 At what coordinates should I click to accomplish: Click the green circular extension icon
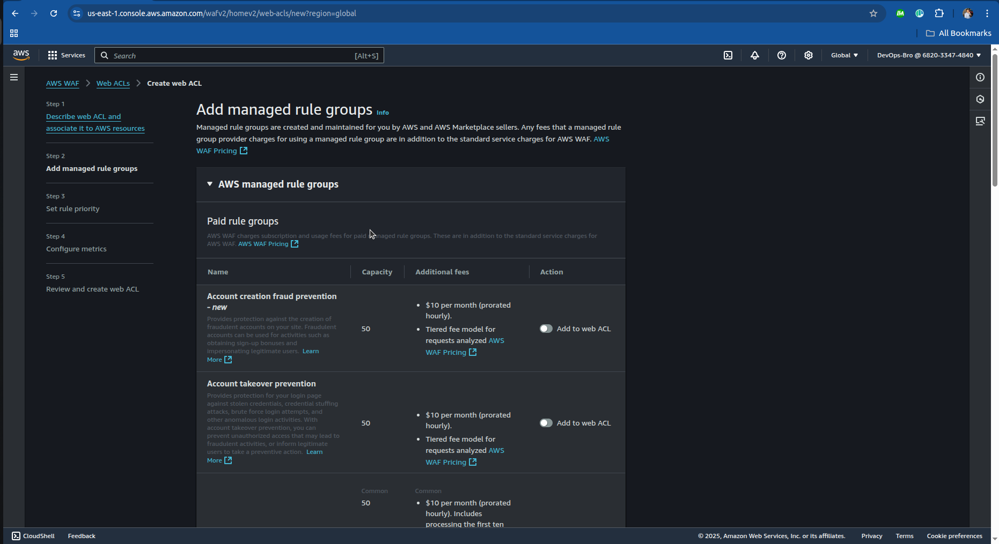click(920, 13)
